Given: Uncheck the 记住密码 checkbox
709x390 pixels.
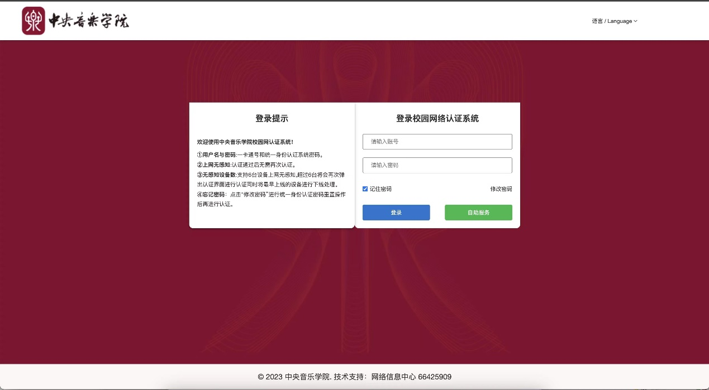Looking at the screenshot, I should tap(365, 189).
